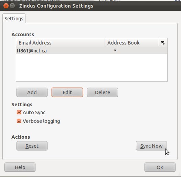Disable the Auto Sync checkbox
The image size is (181, 177).
[x=19, y=112]
